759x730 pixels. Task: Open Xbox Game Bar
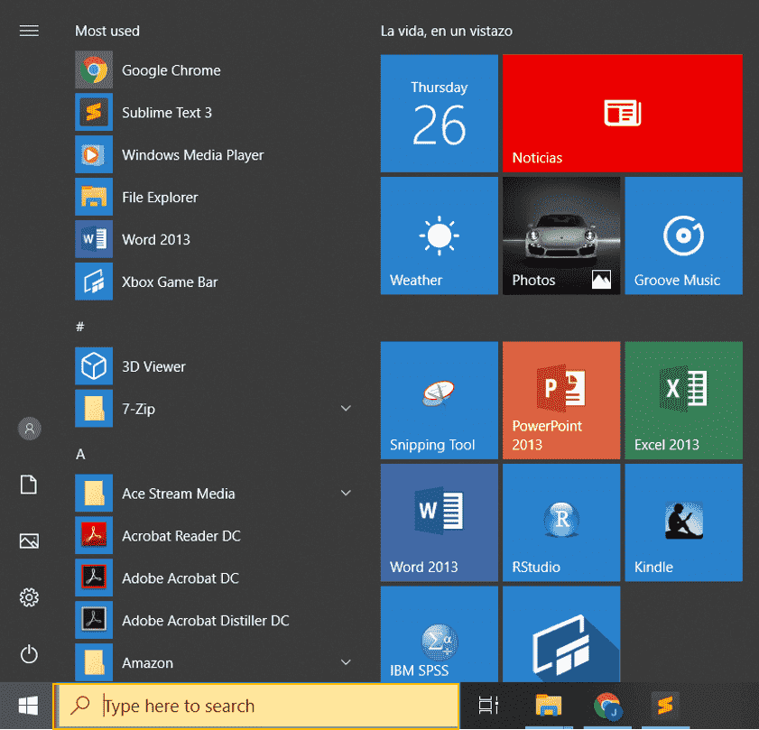(x=216, y=282)
